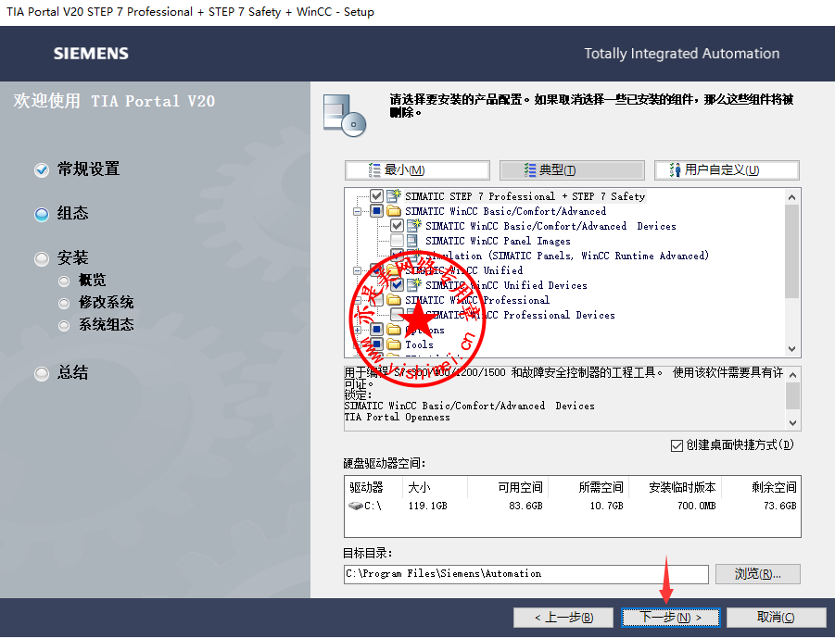Click the WinCC Professional folder icon

coord(394,300)
